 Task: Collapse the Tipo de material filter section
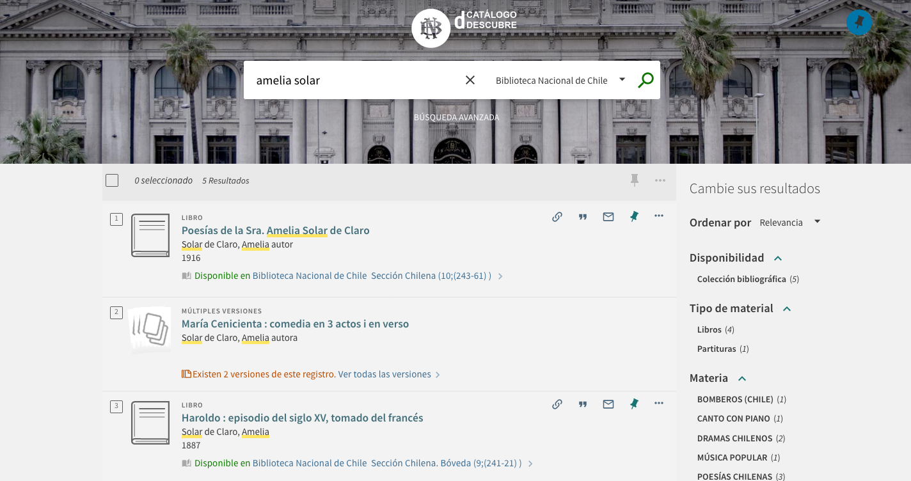(x=787, y=308)
